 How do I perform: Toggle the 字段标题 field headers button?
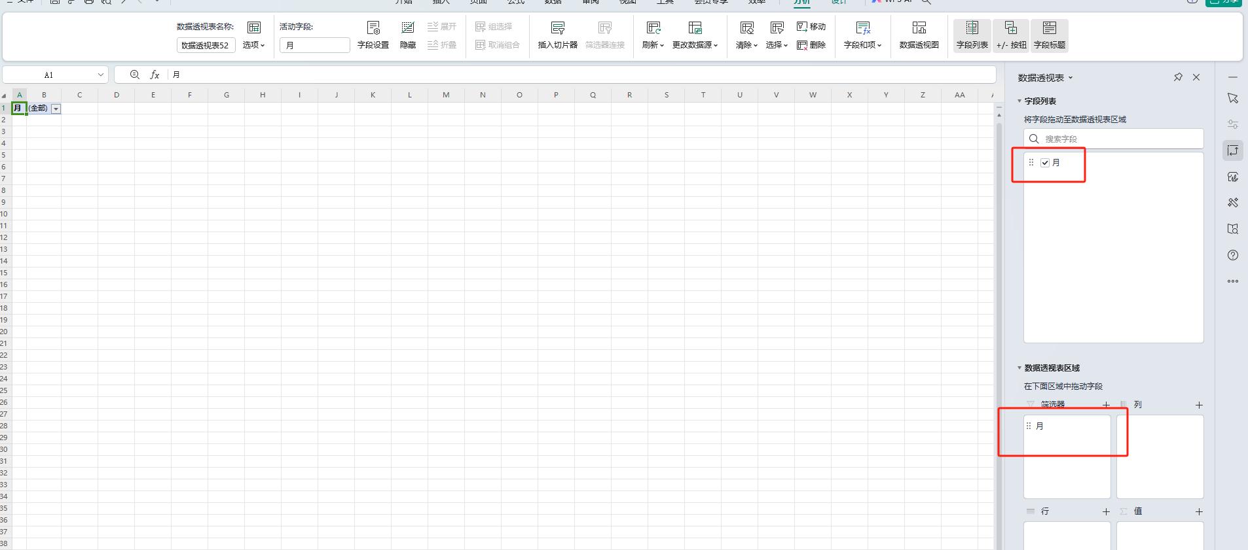[1050, 35]
